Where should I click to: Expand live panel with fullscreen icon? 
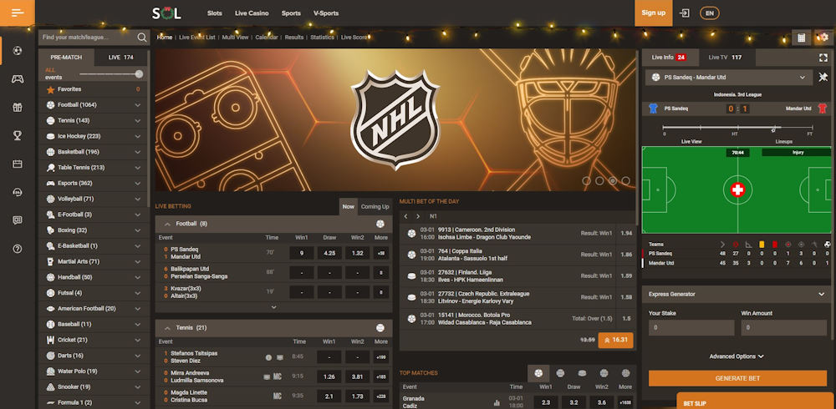pyautogui.click(x=823, y=58)
